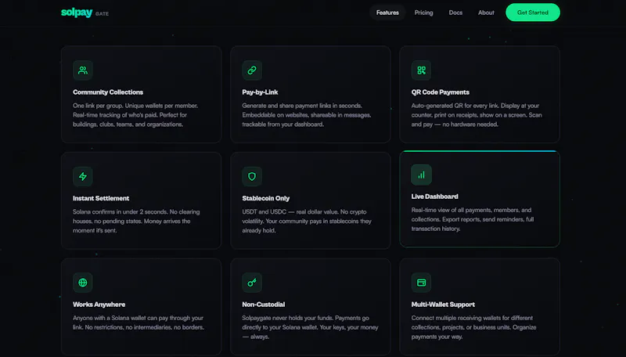Click the Non-Custodial key icon

coord(252,283)
